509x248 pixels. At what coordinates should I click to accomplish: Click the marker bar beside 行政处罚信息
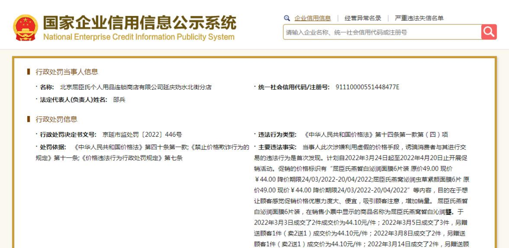coord(29,119)
